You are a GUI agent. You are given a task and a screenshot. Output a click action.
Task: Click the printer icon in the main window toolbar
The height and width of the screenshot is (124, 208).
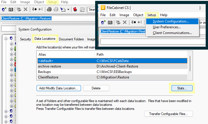[x=49, y=9]
